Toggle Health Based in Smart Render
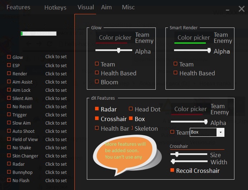 [175, 73]
